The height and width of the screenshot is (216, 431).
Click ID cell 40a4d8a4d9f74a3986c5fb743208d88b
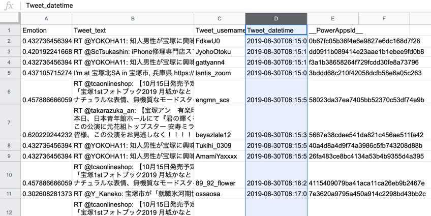(x=365, y=145)
